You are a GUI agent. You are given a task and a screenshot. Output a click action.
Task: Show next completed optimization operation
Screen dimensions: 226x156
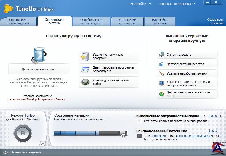click(x=221, y=116)
